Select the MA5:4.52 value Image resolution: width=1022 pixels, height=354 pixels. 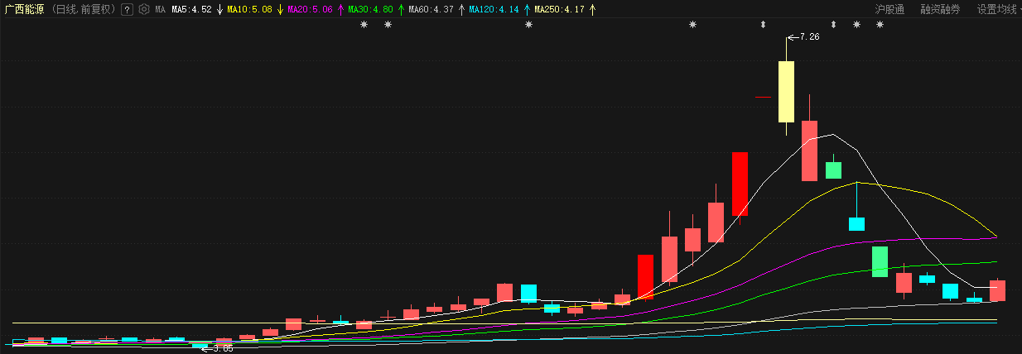(x=191, y=10)
